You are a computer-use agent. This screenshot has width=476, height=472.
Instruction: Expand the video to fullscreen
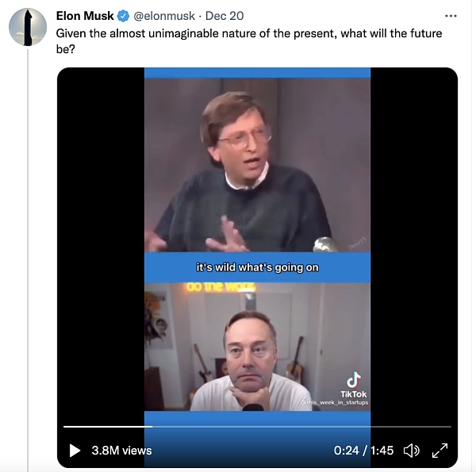(x=440, y=451)
